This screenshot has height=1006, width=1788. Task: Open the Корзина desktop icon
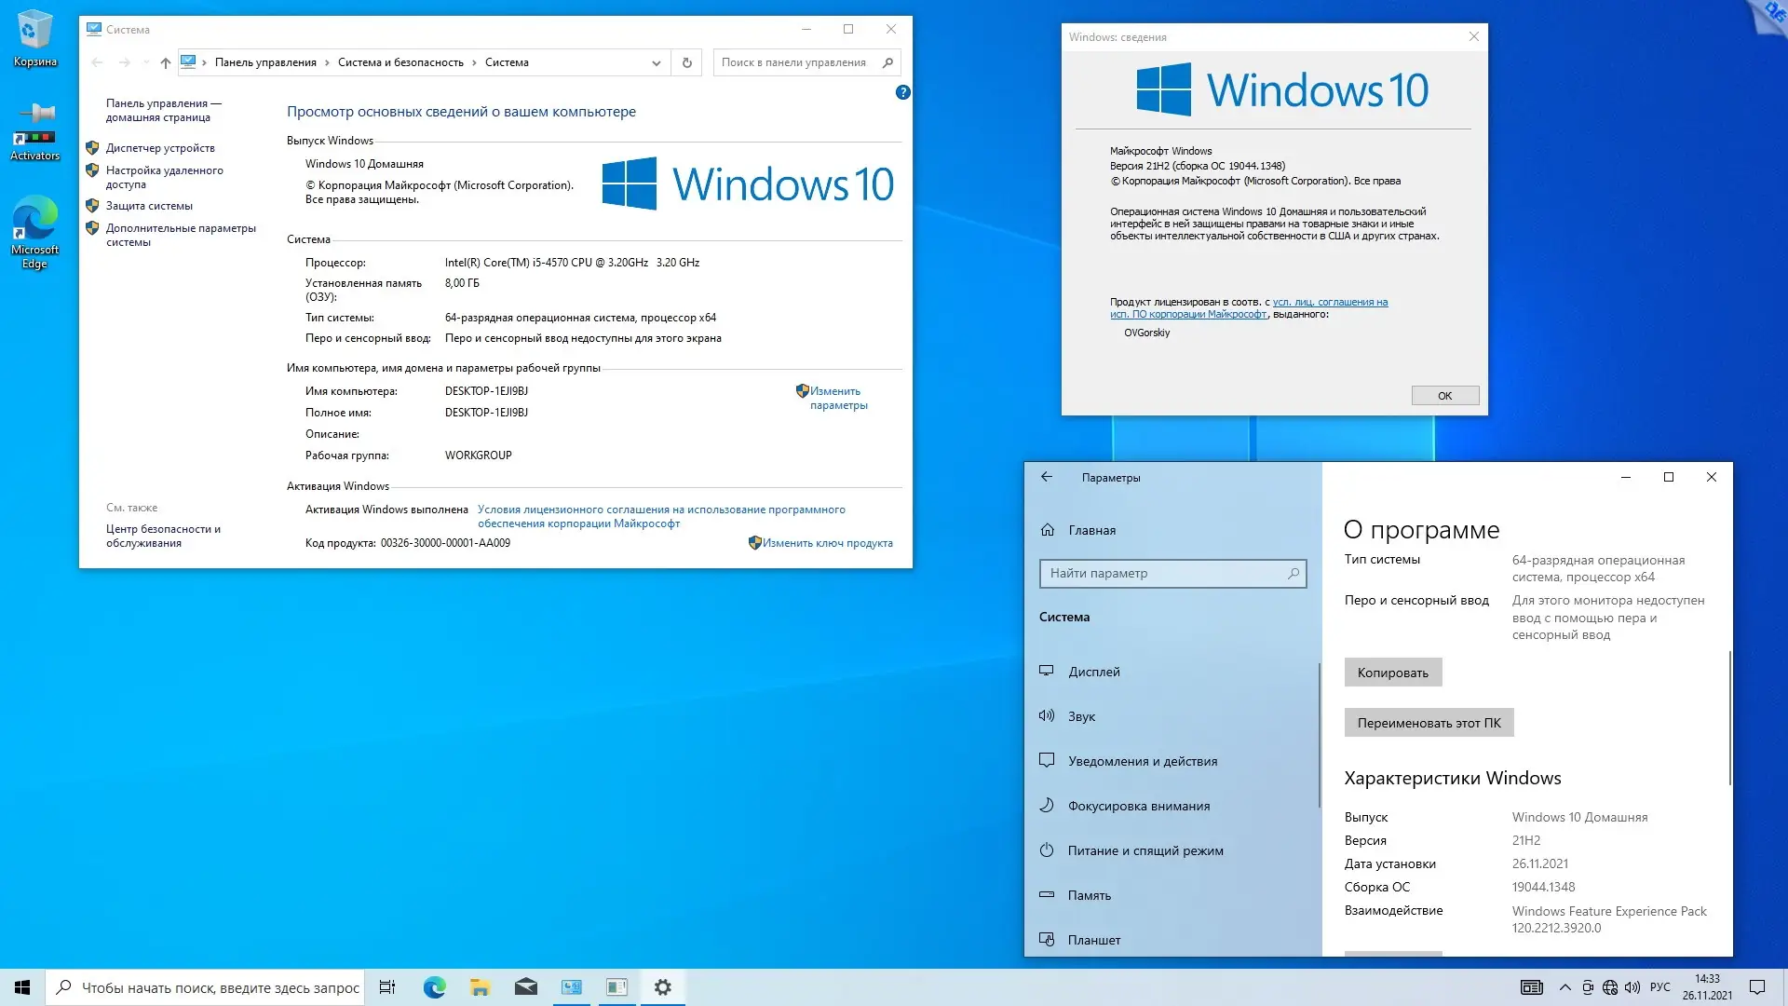click(34, 37)
